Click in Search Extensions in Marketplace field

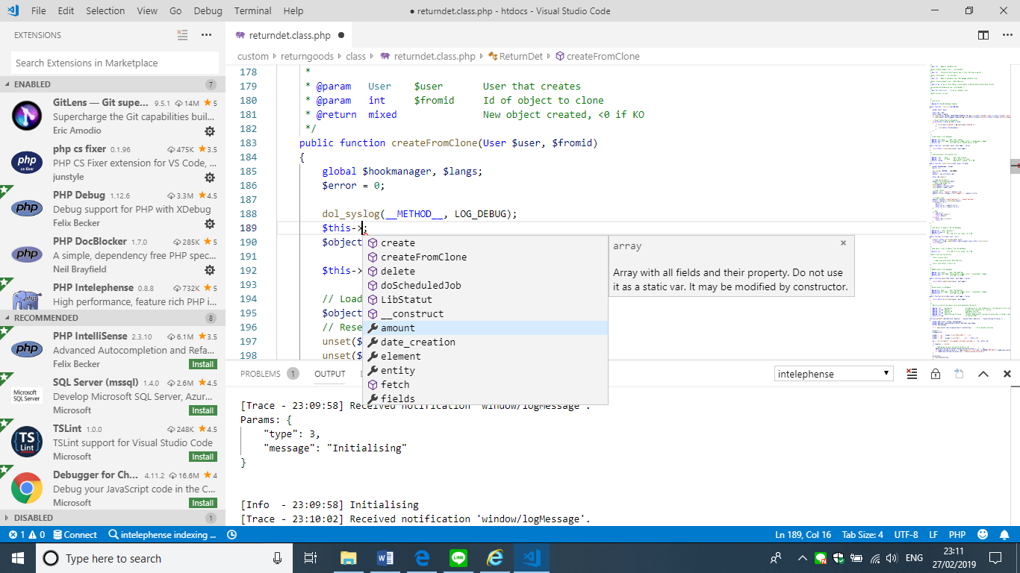pos(115,63)
